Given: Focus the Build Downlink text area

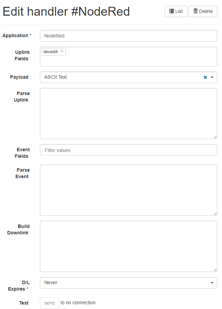Looking at the screenshot, I should coord(129,246).
